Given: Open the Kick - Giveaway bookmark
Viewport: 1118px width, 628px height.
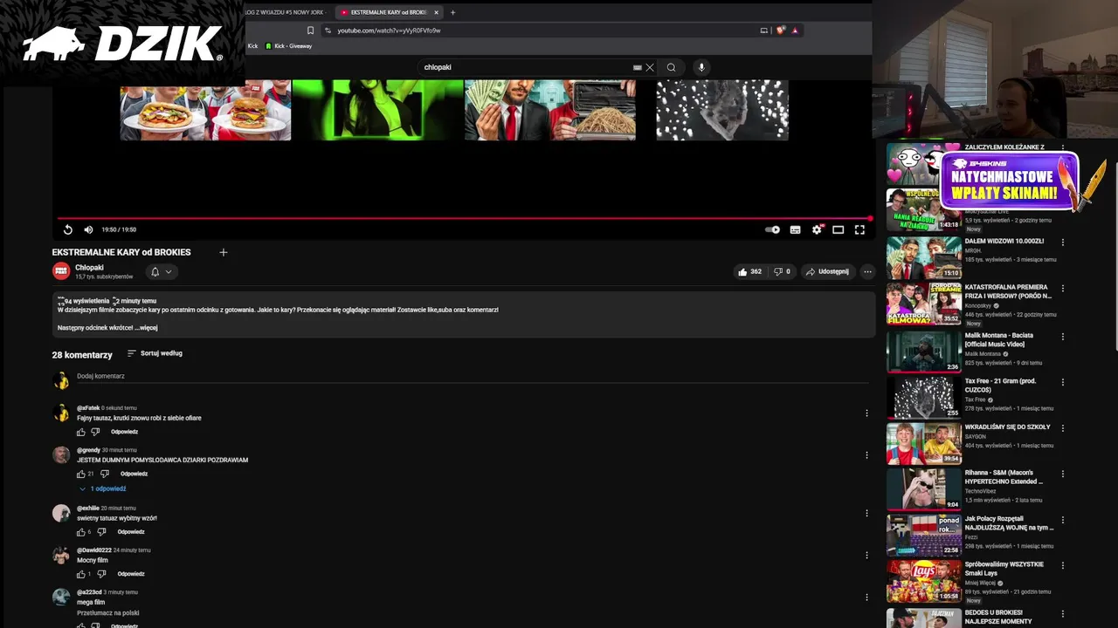Looking at the screenshot, I should click(288, 46).
